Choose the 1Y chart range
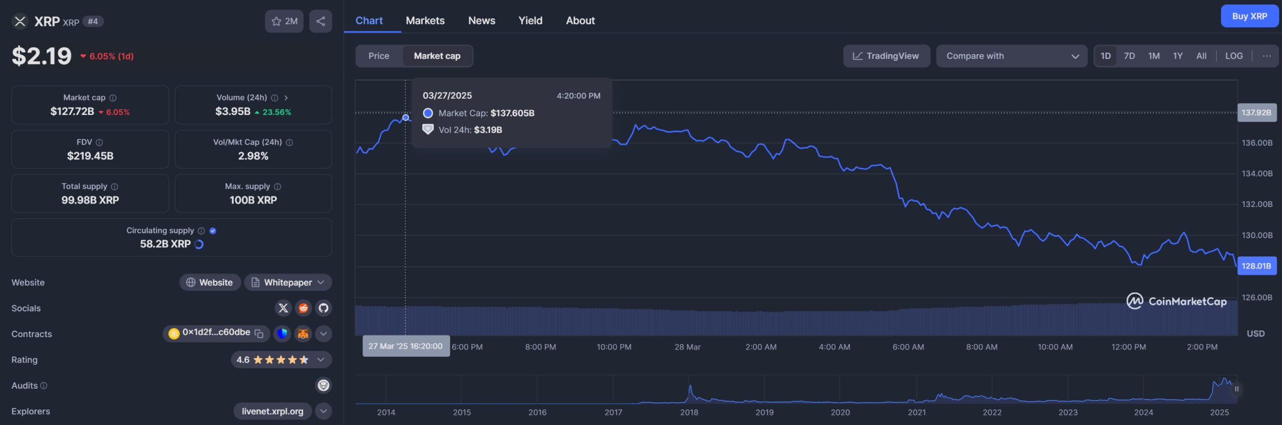1282x425 pixels. pos(1178,56)
